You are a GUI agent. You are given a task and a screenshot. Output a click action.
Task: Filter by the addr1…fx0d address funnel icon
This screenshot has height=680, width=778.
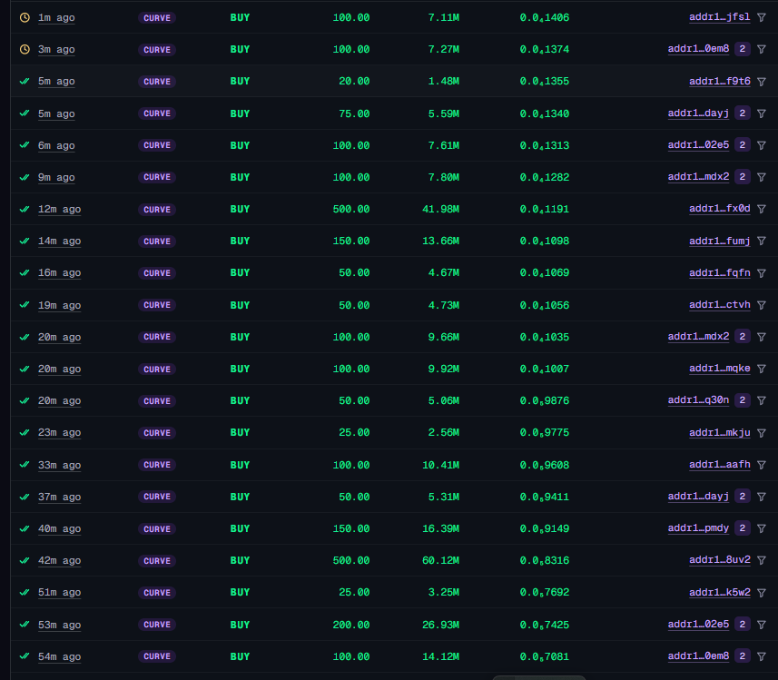762,209
